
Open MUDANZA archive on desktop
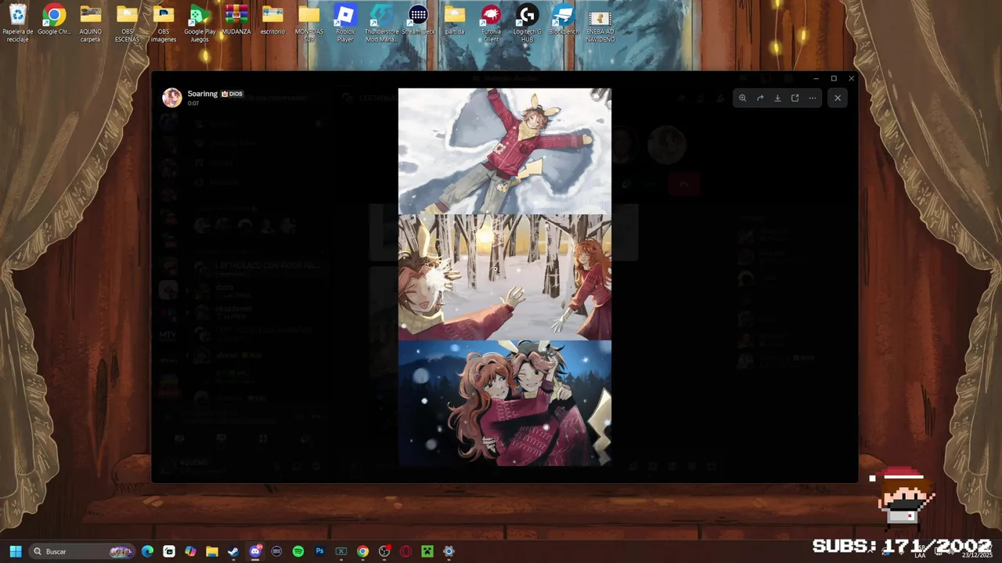(236, 21)
